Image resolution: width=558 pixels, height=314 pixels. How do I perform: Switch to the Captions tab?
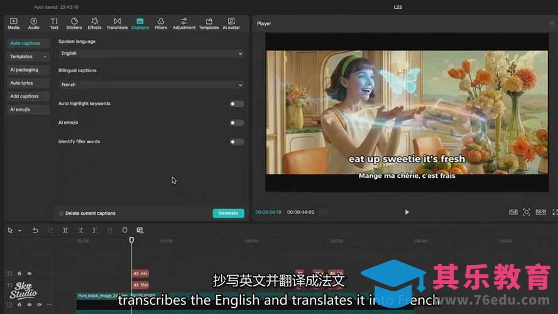pos(140,23)
